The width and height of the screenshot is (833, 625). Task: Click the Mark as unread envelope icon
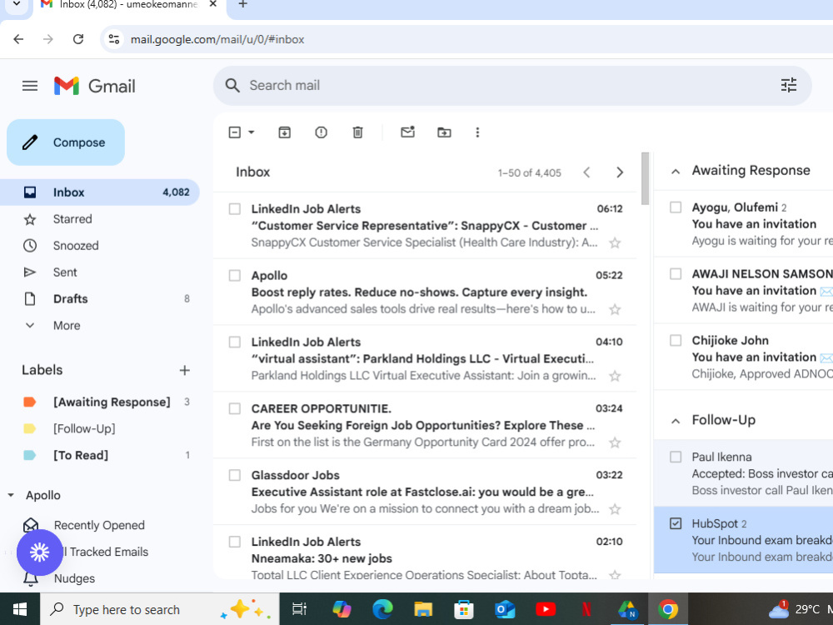pos(407,132)
